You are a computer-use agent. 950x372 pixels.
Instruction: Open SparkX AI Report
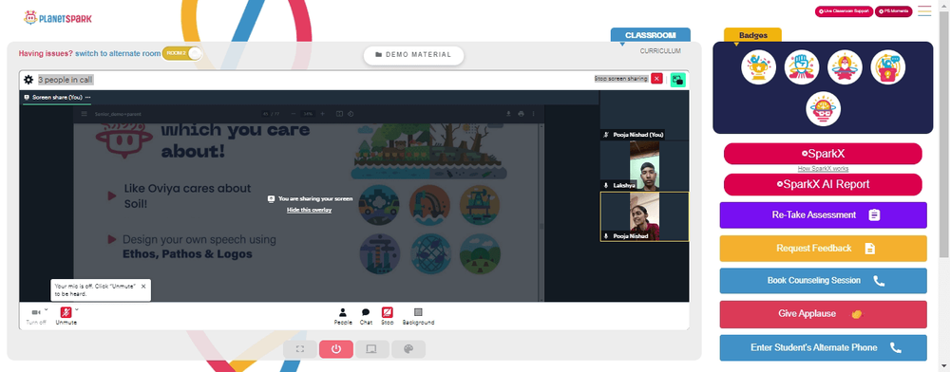pyautogui.click(x=823, y=184)
